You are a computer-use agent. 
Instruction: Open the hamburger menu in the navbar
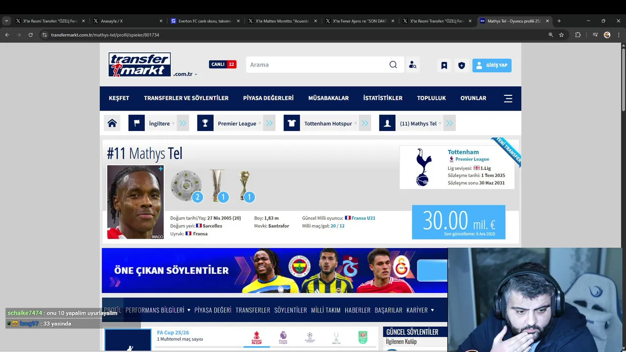click(508, 98)
